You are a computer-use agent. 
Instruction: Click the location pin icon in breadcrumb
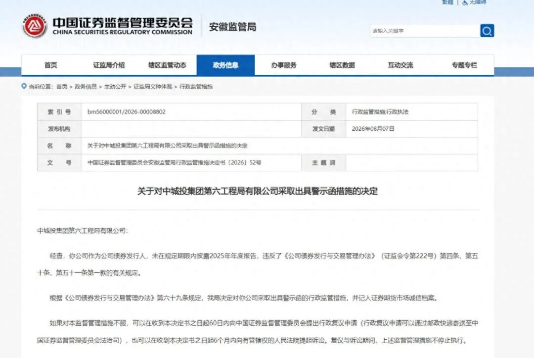pyautogui.click(x=24, y=86)
